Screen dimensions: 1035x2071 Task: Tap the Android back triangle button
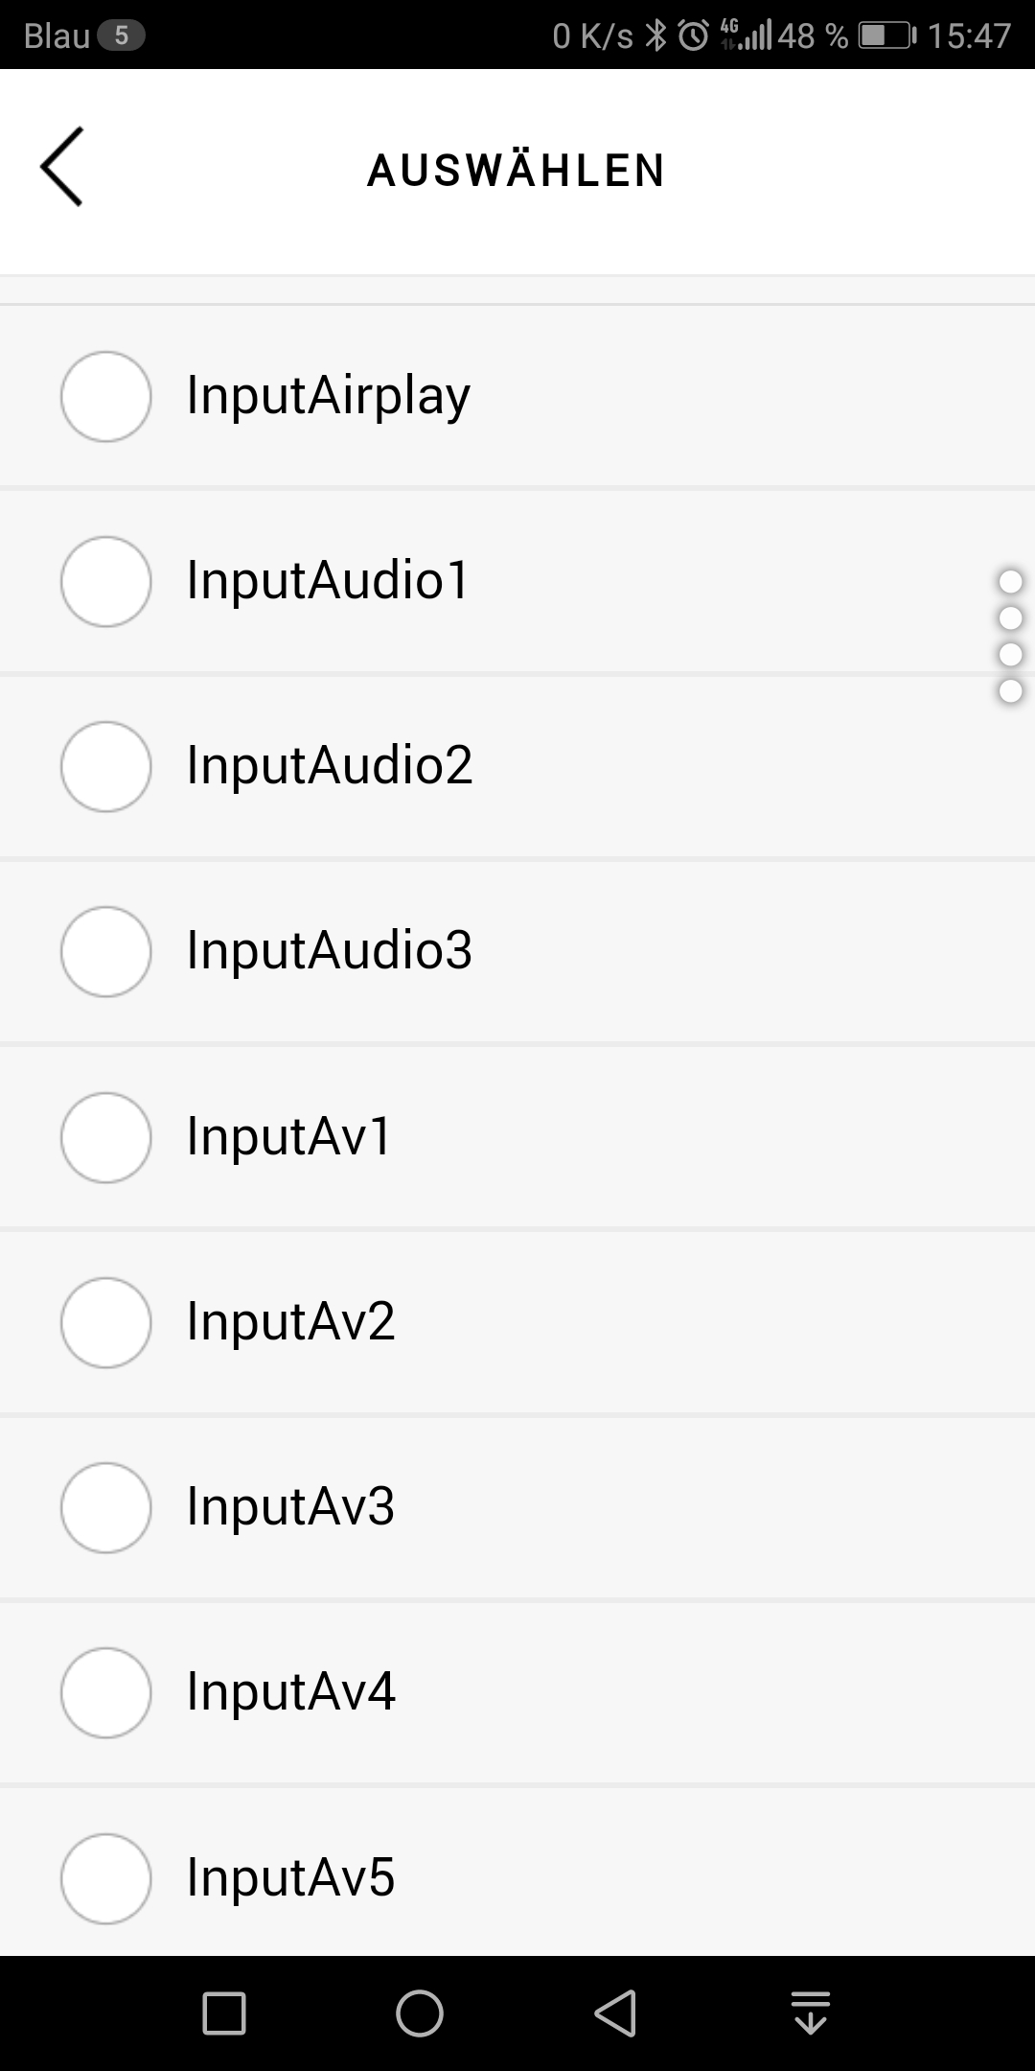(615, 2013)
